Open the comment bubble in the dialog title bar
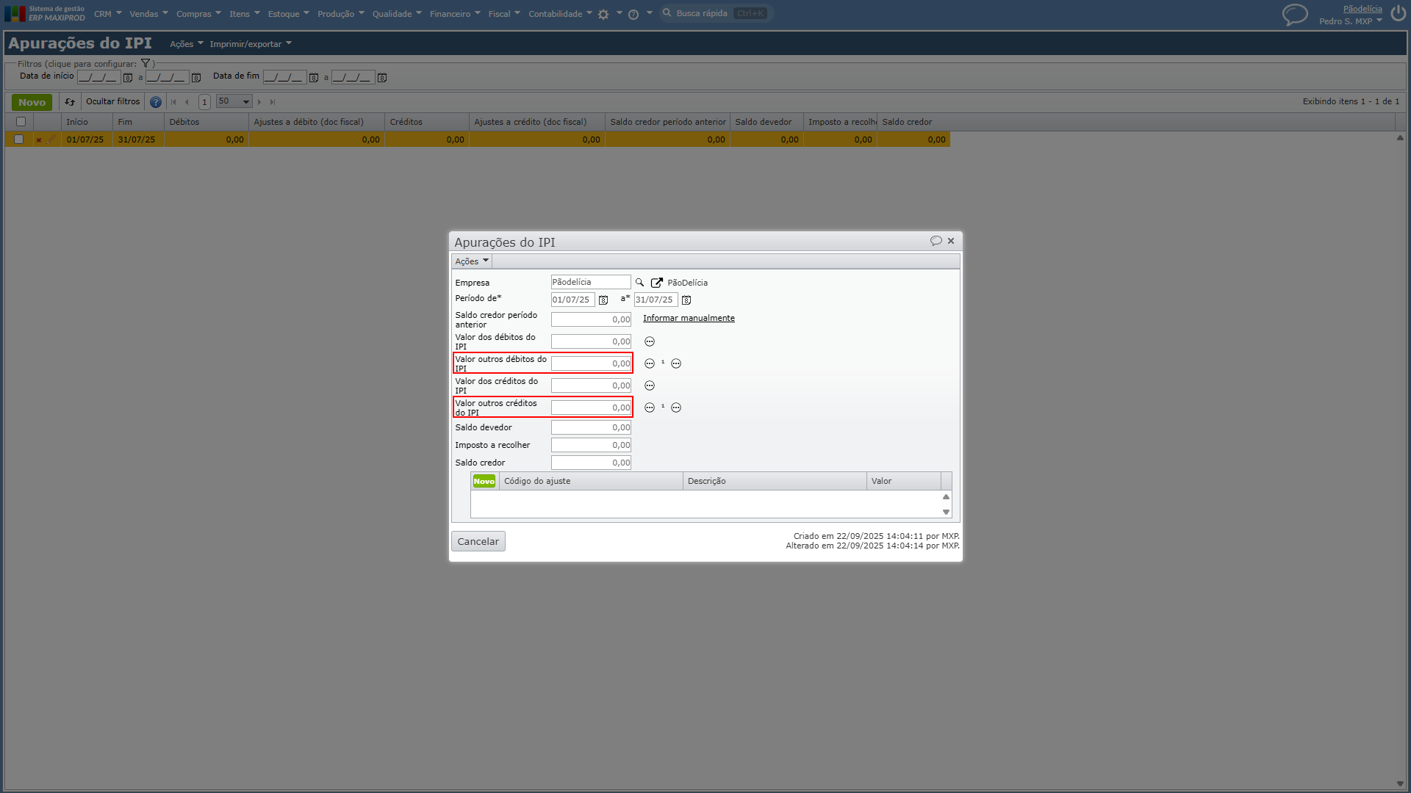The height and width of the screenshot is (793, 1411). 936,241
